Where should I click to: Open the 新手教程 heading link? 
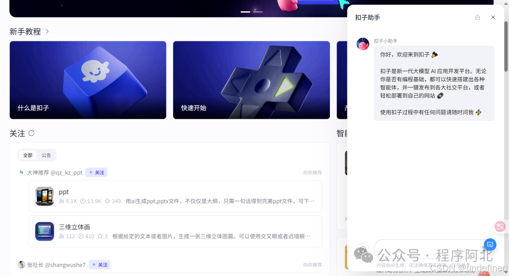(25, 32)
